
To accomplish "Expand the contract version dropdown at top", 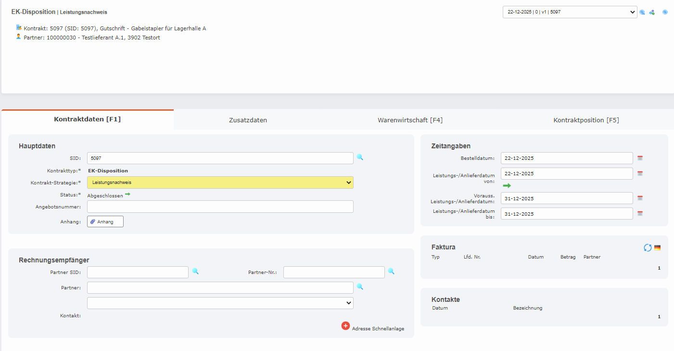I will point(570,12).
